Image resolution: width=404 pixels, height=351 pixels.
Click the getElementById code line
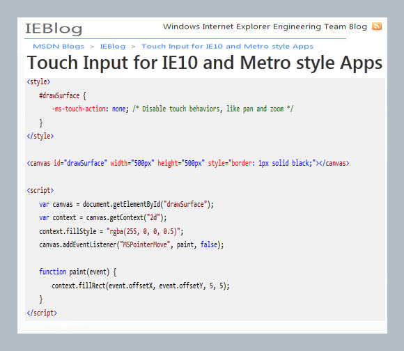[127, 205]
